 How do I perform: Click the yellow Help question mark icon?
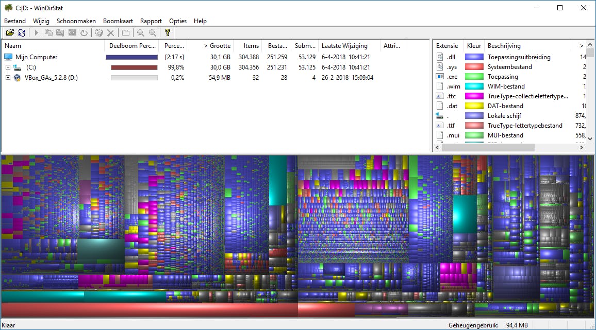tap(167, 33)
